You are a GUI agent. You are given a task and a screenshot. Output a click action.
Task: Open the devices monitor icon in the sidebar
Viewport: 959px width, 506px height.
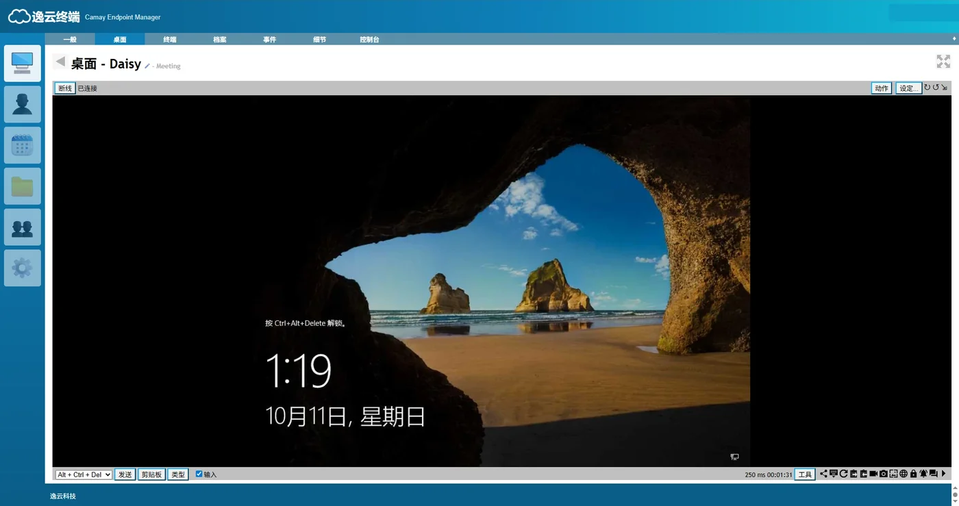point(23,64)
